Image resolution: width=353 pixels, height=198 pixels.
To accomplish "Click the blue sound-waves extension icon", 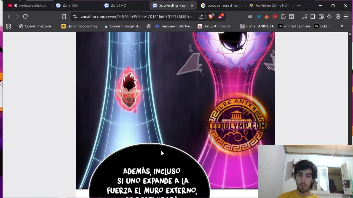I will coord(258,16).
